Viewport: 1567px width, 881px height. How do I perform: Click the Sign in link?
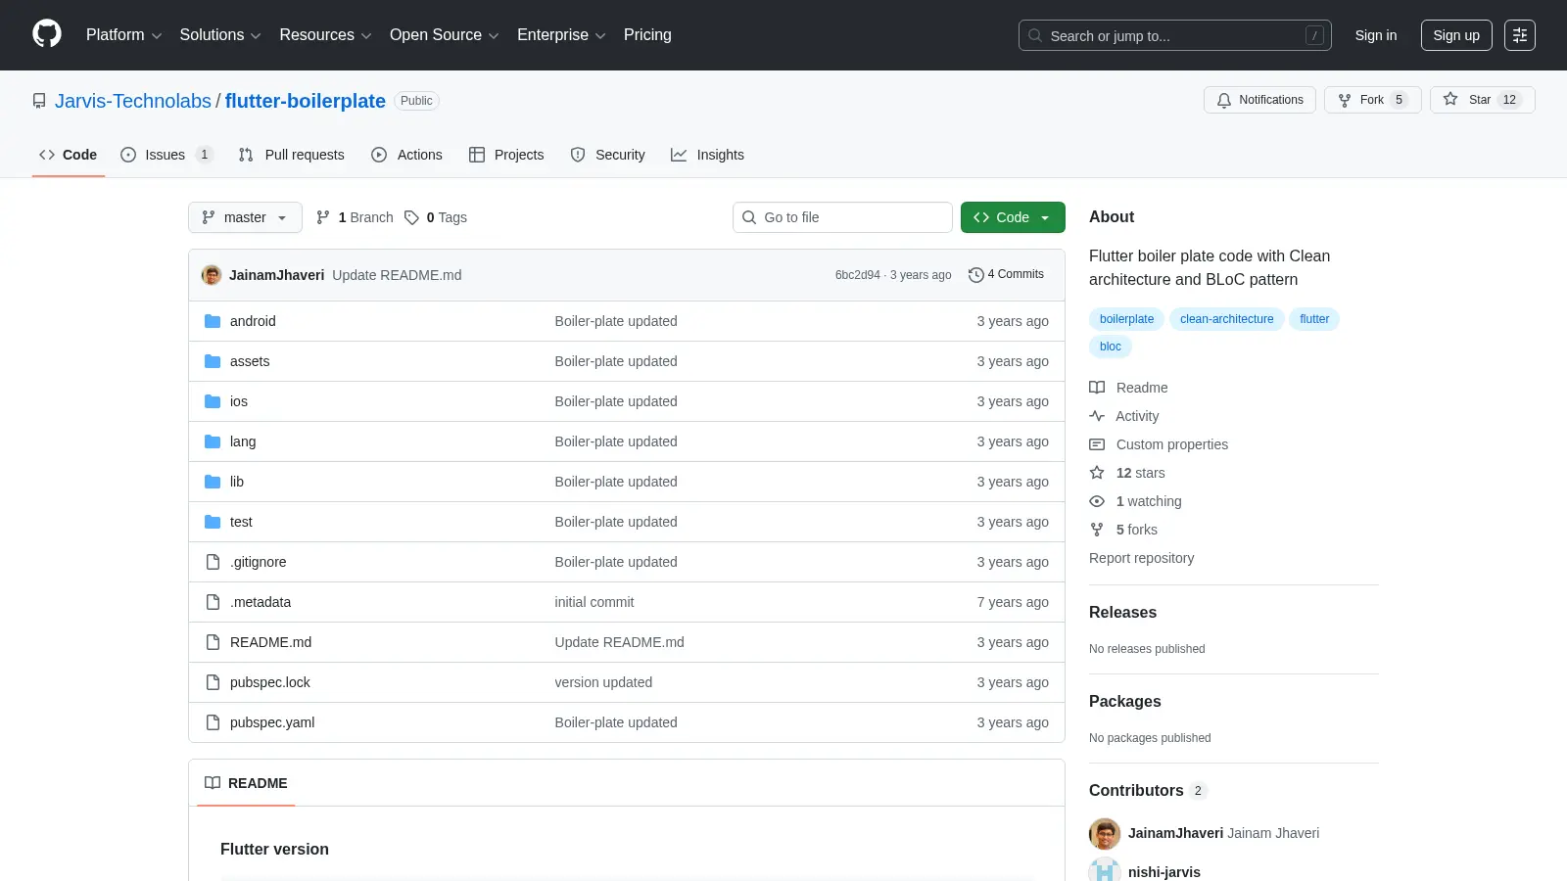pyautogui.click(x=1376, y=35)
